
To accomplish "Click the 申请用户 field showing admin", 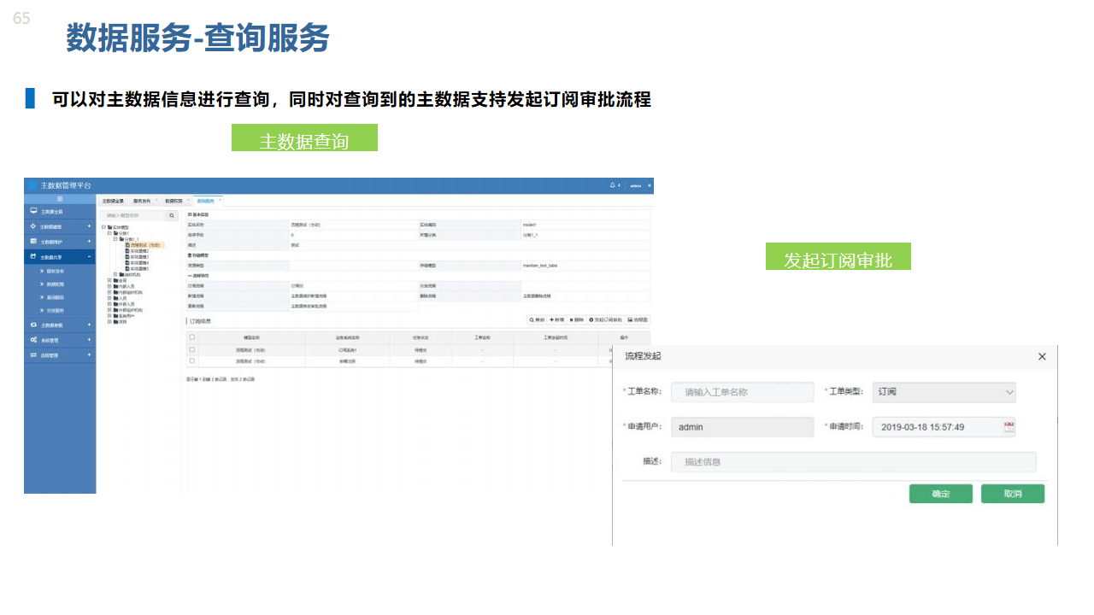I will pos(742,427).
